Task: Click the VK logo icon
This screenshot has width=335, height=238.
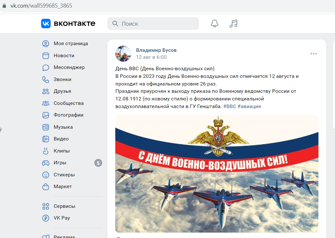Action: 46,24
